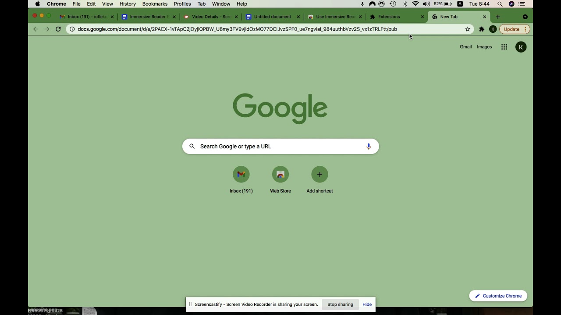The width and height of the screenshot is (561, 315).
Task: Open the Extensions puzzle piece menu
Action: coord(482,29)
